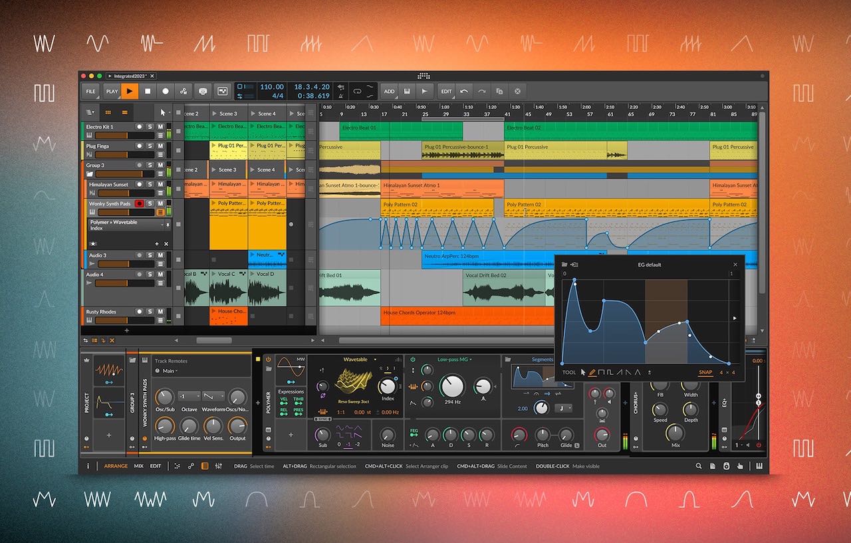
Task: Open the Octave -1 dropdown
Action: [189, 395]
